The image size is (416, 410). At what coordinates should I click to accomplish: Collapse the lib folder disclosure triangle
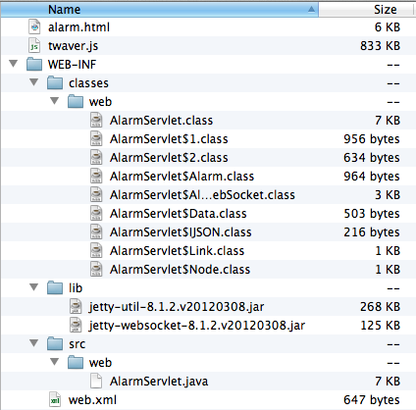[34, 287]
